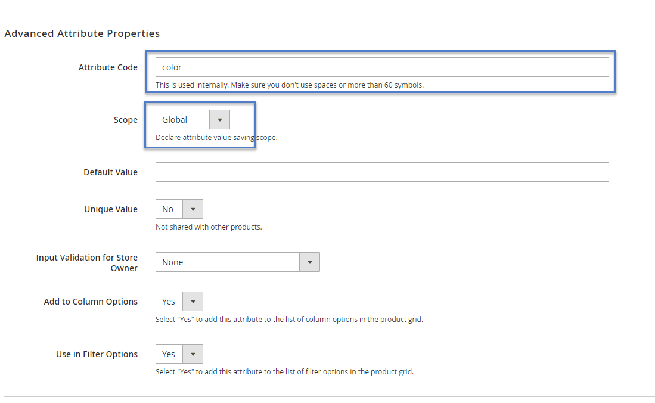The height and width of the screenshot is (403, 655).
Task: Click 'Declare attribute value saving scope' note
Action: coord(216,138)
